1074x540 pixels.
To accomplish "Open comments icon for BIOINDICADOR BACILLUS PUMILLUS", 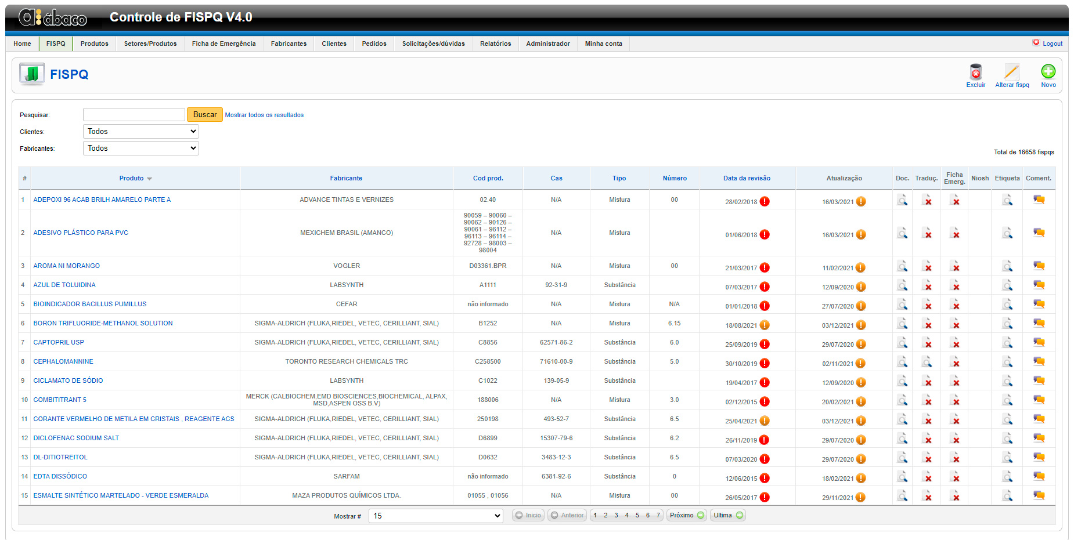I will [1039, 304].
